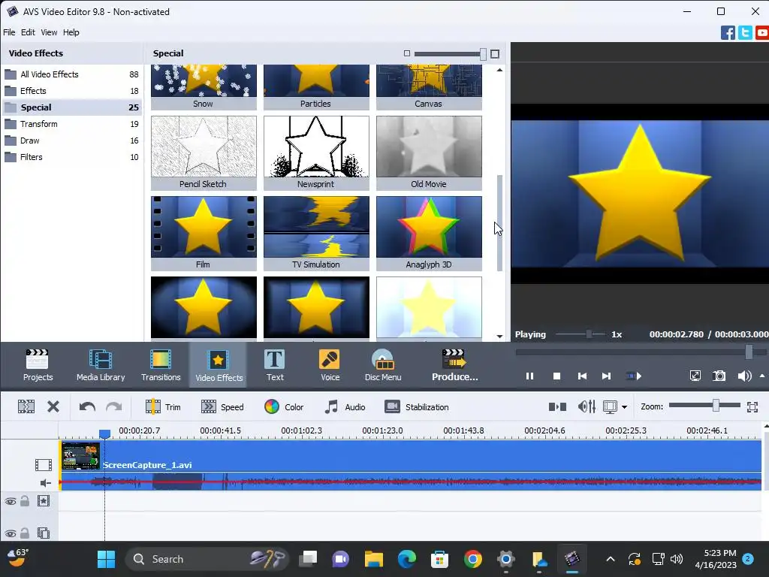Open the Edit menu
The width and height of the screenshot is (769, 577).
tap(28, 32)
